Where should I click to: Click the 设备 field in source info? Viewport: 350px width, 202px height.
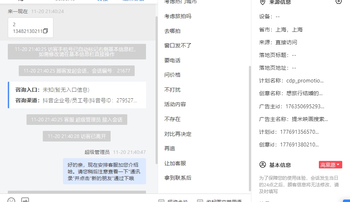coord(269,17)
